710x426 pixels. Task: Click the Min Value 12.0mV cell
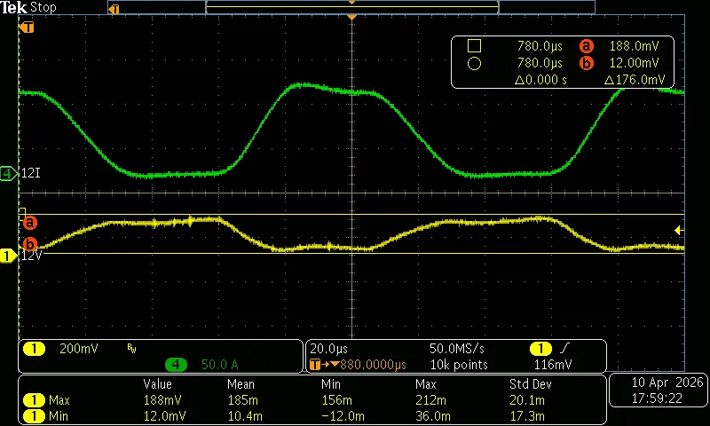point(164,416)
